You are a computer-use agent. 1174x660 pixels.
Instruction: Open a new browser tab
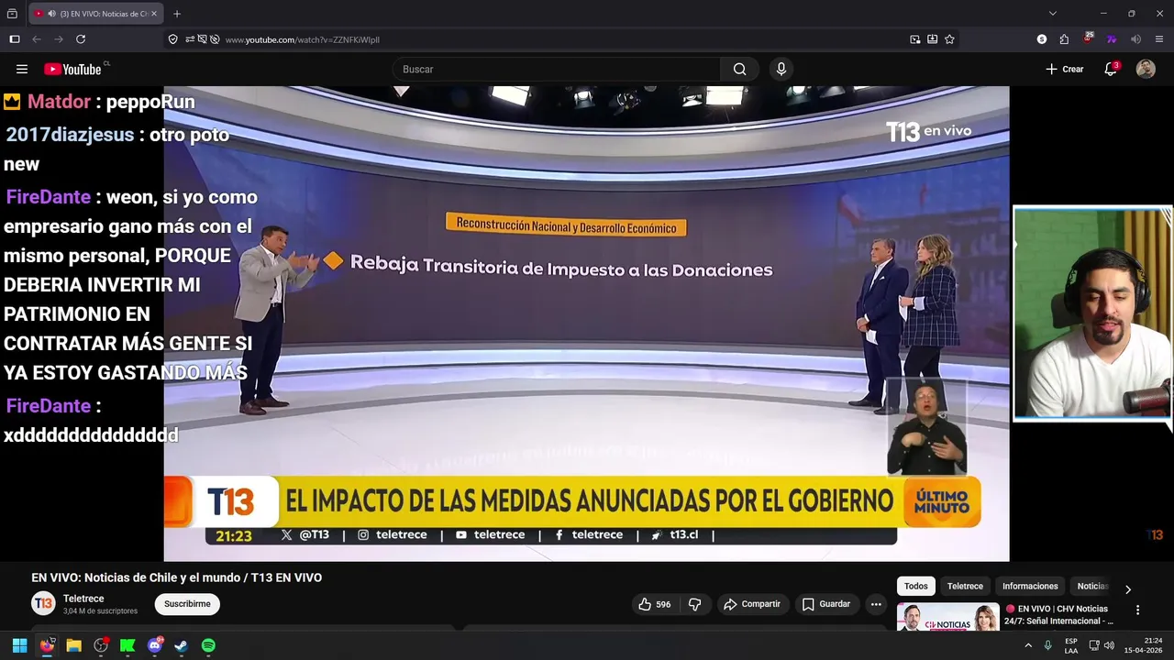click(177, 14)
